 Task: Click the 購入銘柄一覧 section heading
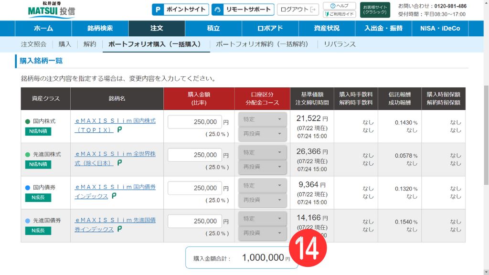(x=41, y=61)
